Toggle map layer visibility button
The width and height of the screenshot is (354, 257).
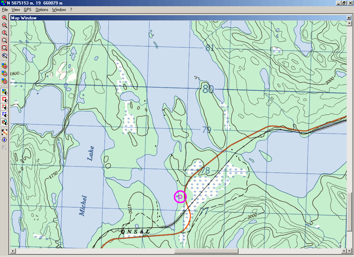pyautogui.click(x=4, y=92)
